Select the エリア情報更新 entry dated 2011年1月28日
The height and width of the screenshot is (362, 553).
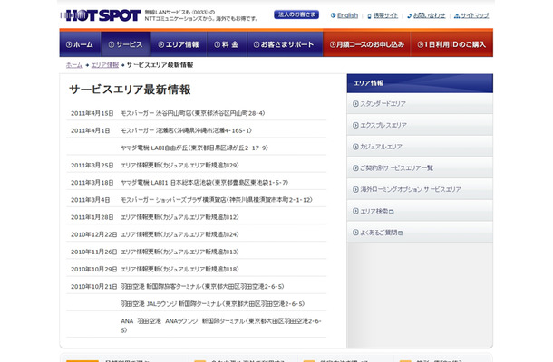(x=179, y=217)
